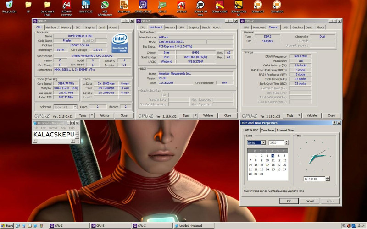This screenshot has height=229, width=367.
Task: Launch 3DMark03 desktop shortcut
Action: 258,7
